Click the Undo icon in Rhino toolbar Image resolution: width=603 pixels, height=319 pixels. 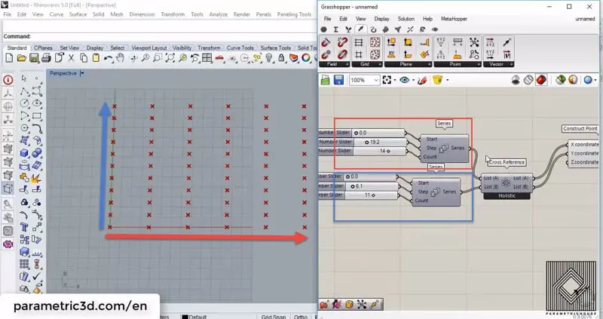click(x=108, y=58)
